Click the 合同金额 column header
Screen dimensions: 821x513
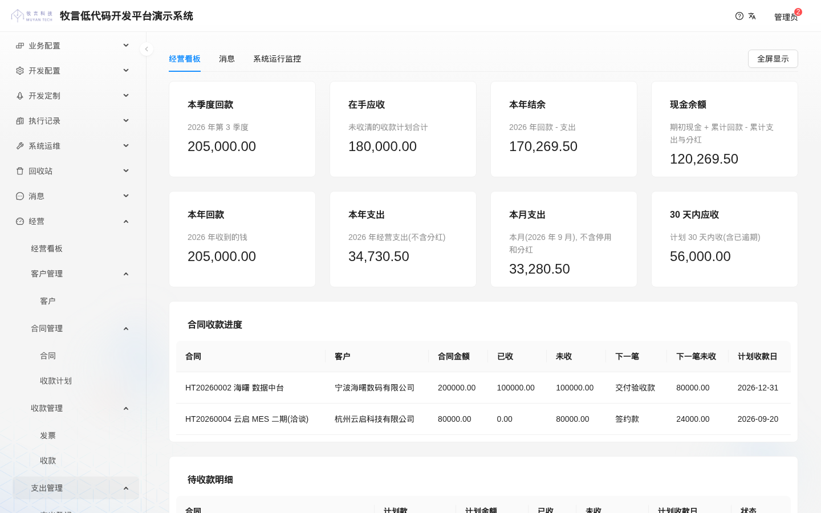(x=454, y=356)
